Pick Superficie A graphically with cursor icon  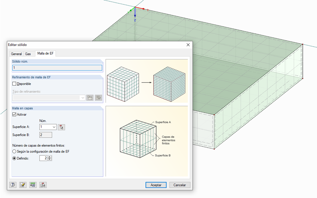click(61, 127)
